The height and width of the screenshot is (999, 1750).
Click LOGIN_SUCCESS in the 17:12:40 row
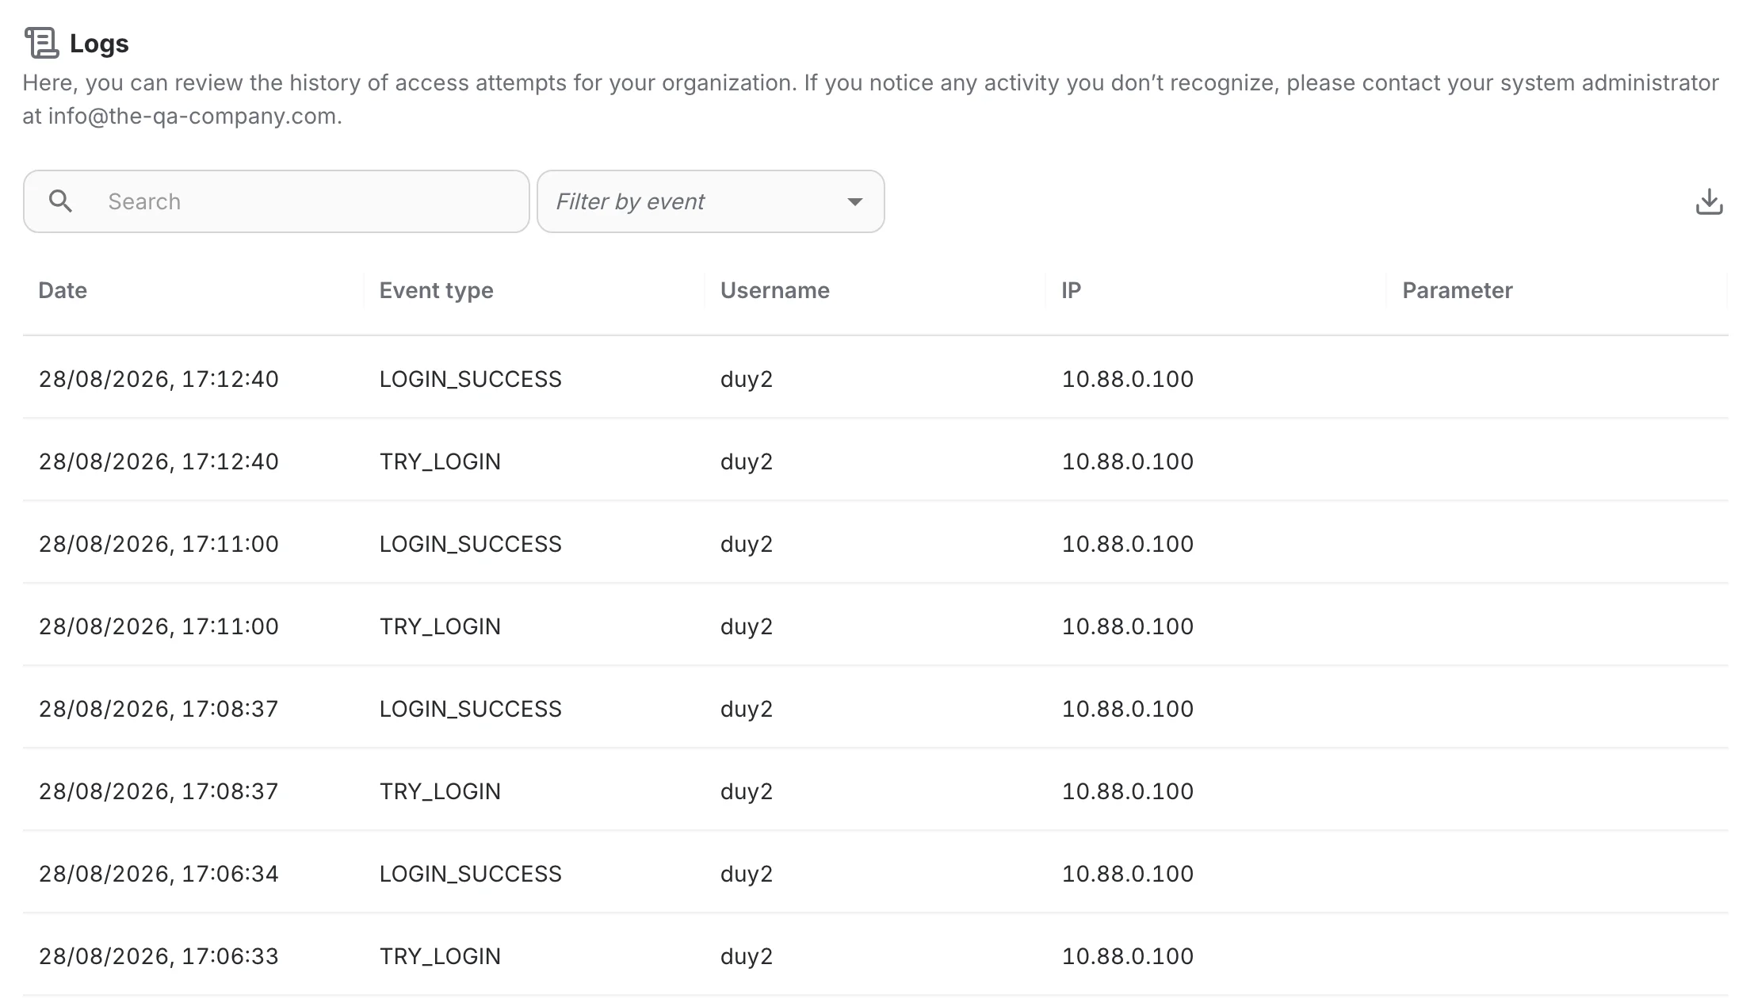[x=471, y=379]
